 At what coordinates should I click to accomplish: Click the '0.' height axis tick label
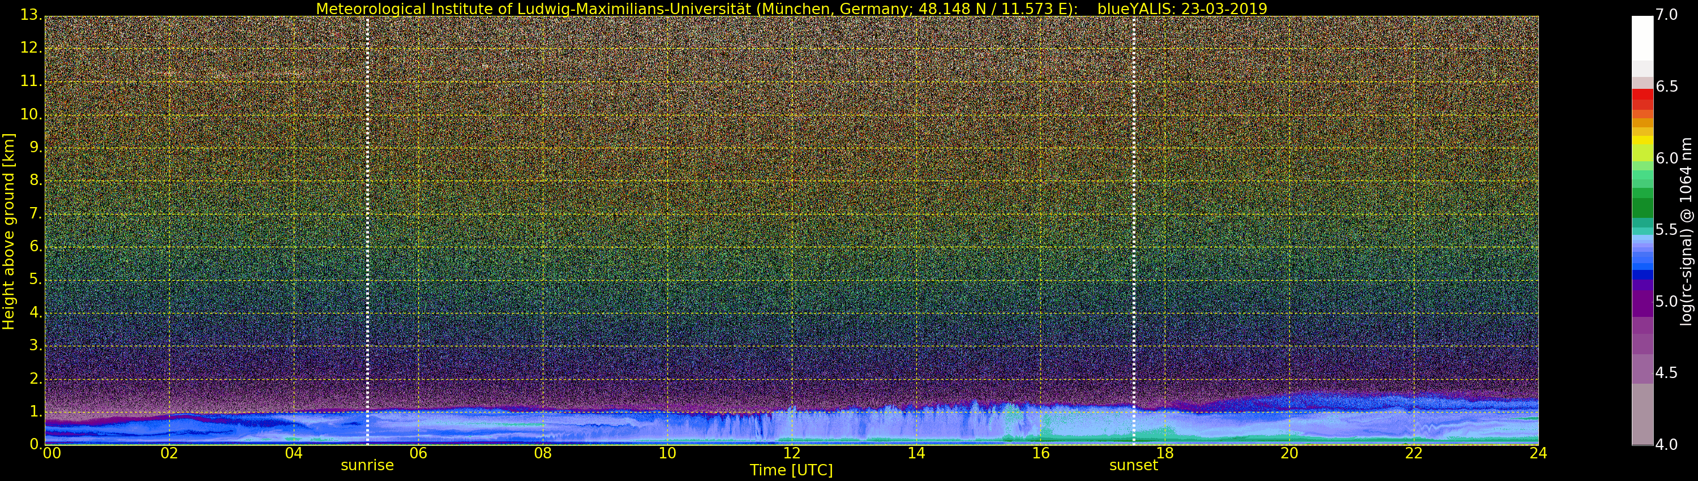(36, 444)
